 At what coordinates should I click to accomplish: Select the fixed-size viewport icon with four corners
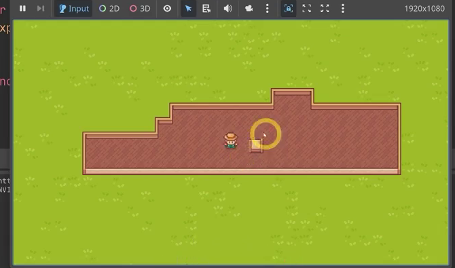point(307,8)
